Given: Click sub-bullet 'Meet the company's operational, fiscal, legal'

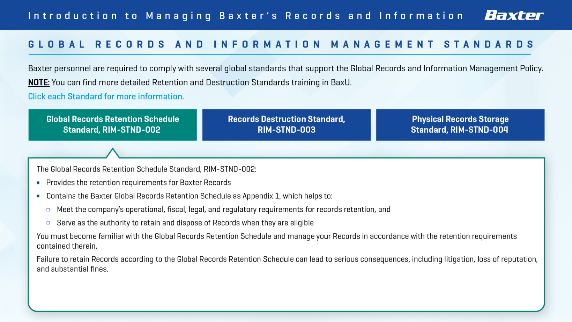Looking at the screenshot, I should [x=224, y=210].
